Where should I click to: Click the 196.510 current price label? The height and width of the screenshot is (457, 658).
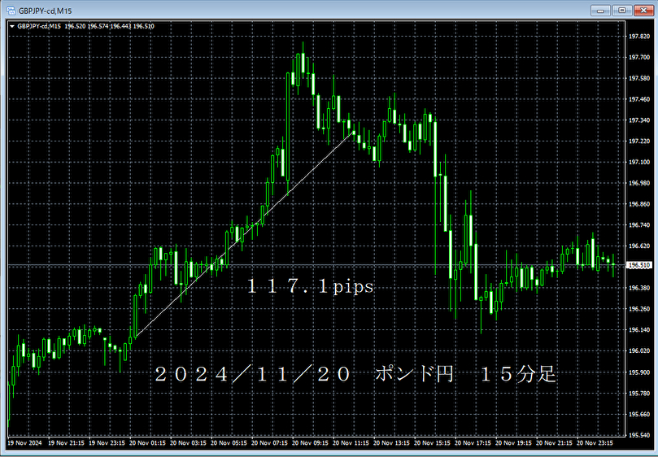click(x=639, y=265)
